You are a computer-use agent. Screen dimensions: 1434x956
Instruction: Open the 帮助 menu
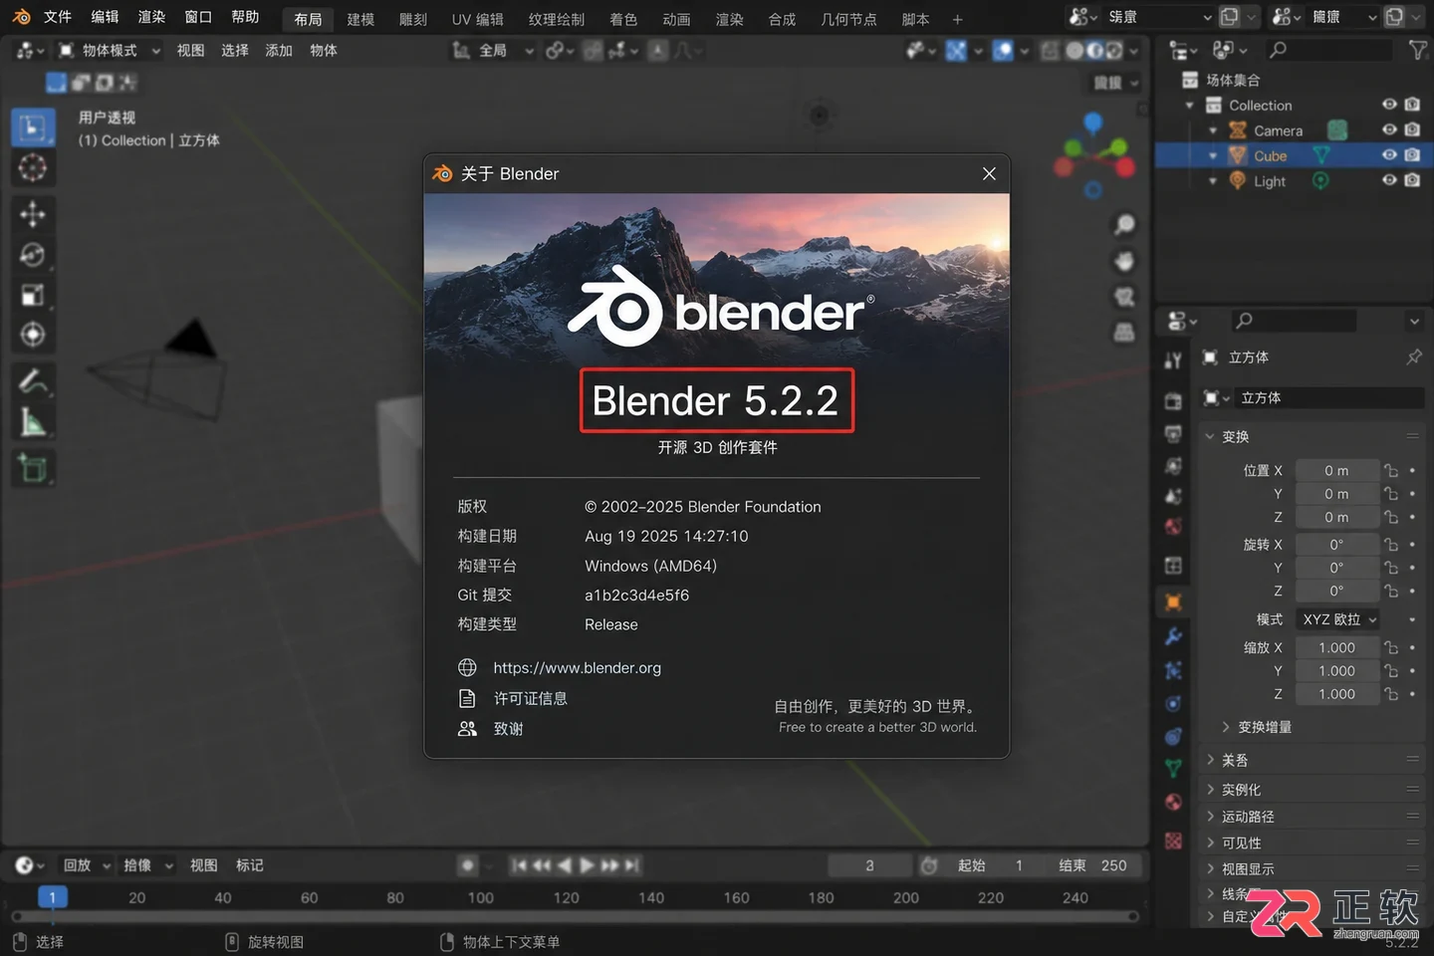click(245, 17)
